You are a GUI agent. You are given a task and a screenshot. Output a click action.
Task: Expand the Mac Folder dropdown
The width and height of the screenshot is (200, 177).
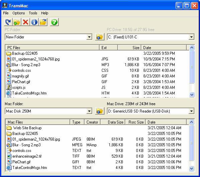coord(89,111)
